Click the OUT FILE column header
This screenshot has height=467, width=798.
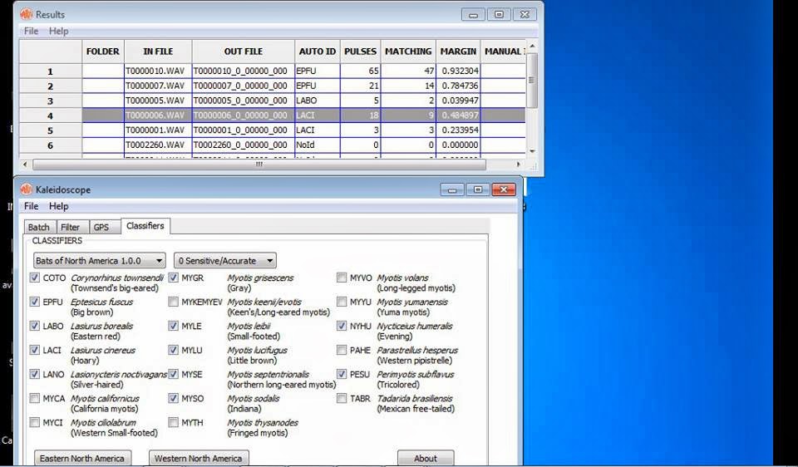pos(244,52)
